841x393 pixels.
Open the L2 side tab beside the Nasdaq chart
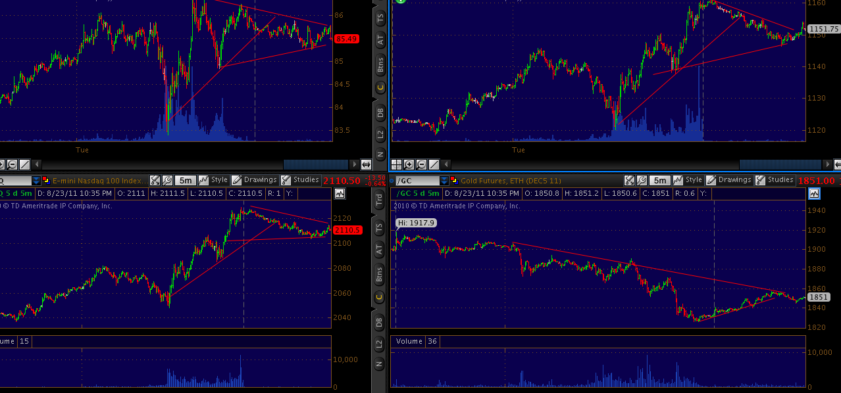380,344
